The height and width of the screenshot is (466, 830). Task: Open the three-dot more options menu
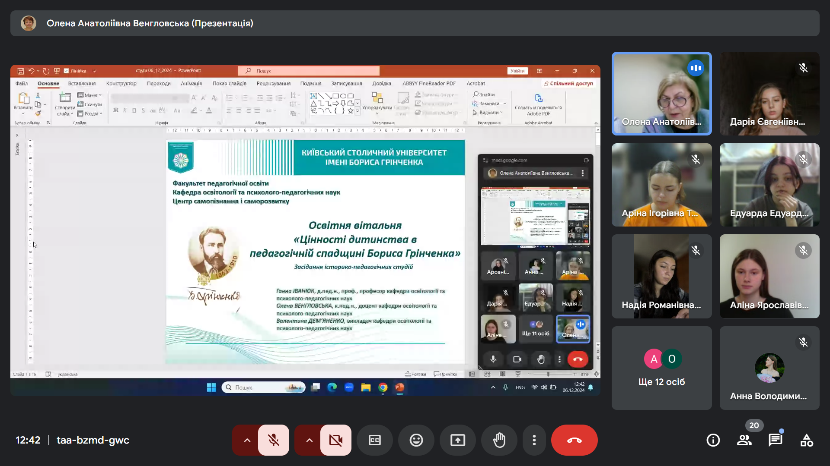534,440
